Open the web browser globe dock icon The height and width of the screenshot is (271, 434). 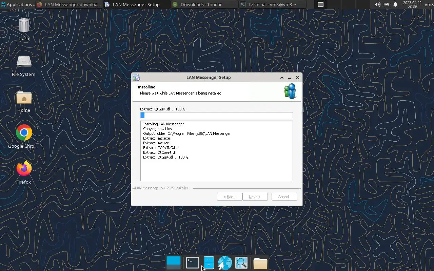[225, 263]
